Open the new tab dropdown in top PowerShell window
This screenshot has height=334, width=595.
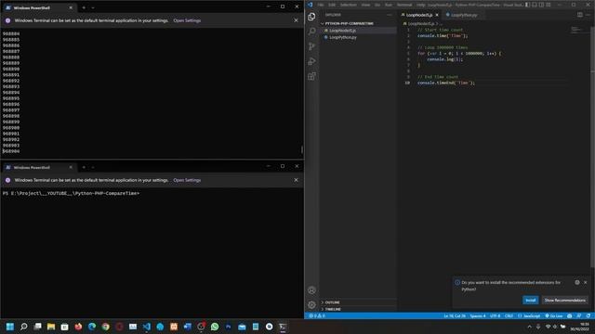point(93,7)
